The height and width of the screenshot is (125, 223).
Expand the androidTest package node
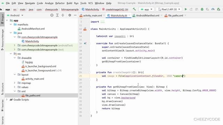coord(15,45)
